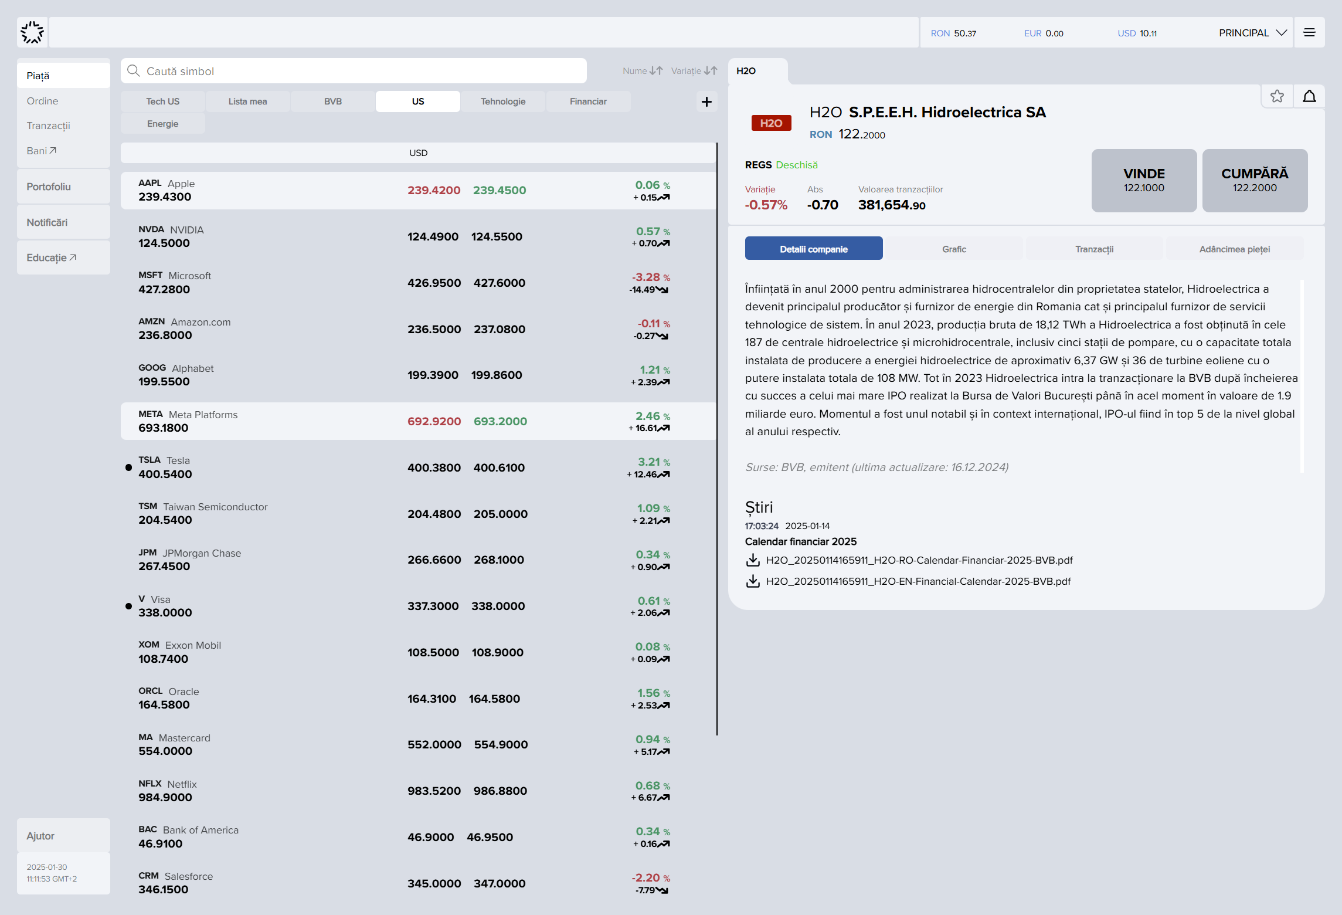
Task: Set a price alert with bell icon
Action: [x=1309, y=96]
